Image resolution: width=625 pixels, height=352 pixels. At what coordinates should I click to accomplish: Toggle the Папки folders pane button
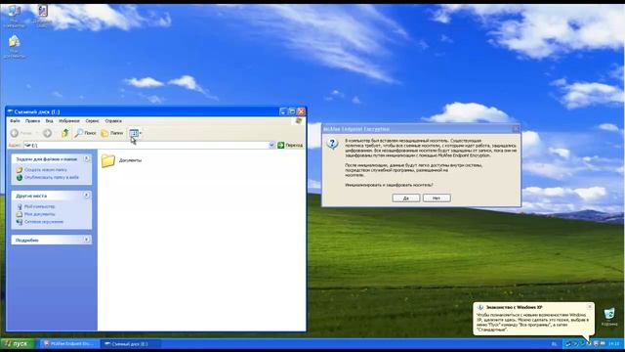112,133
